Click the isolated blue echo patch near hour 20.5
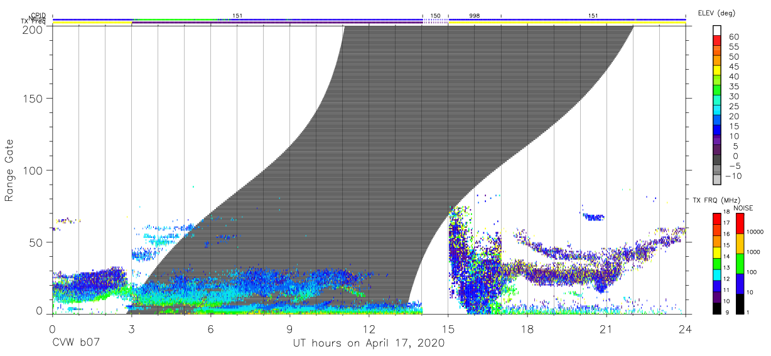Viewport: 771px width, 356px height. pos(593,217)
